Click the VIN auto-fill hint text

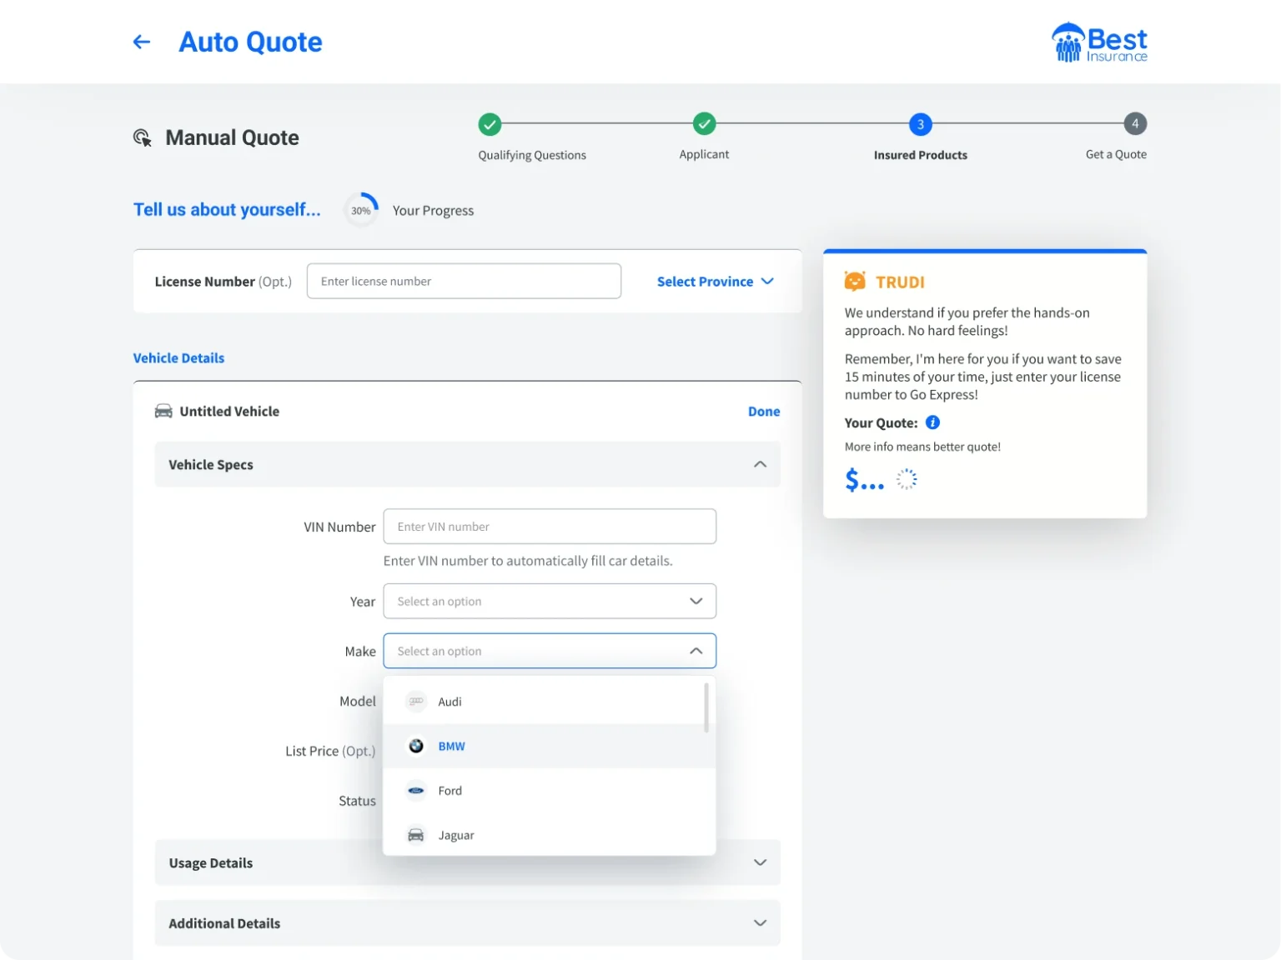pos(528,561)
